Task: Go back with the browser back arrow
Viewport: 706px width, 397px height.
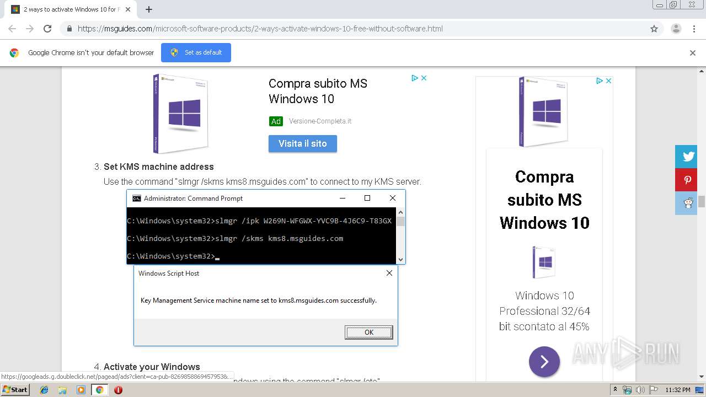Action: click(x=12, y=29)
